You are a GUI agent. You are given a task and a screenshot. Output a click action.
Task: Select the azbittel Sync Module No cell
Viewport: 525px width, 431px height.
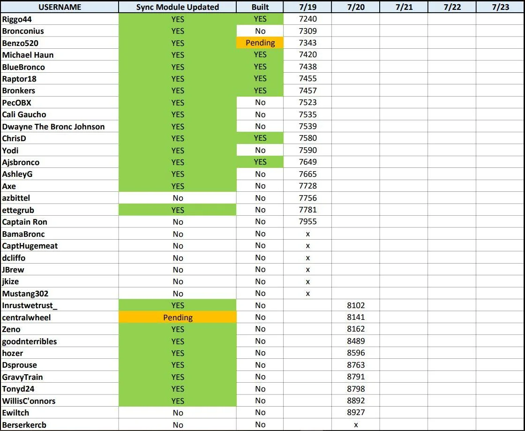pos(178,198)
